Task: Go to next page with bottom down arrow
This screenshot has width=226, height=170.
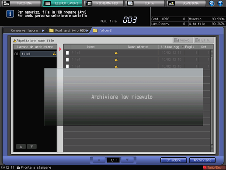Action: tap(127, 160)
